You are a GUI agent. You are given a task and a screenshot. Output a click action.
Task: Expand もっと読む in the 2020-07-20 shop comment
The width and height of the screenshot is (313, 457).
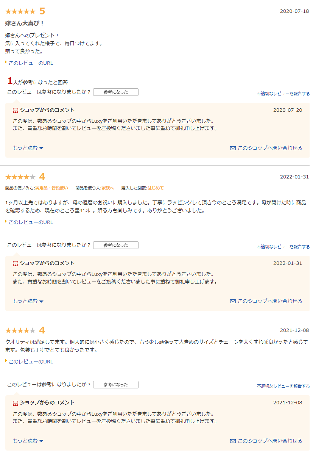[x=28, y=148]
